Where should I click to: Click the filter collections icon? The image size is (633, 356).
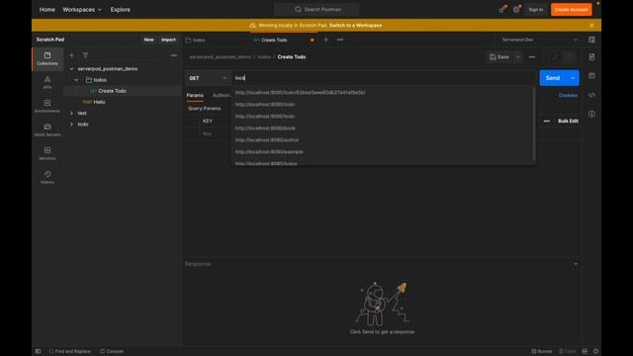[85, 55]
